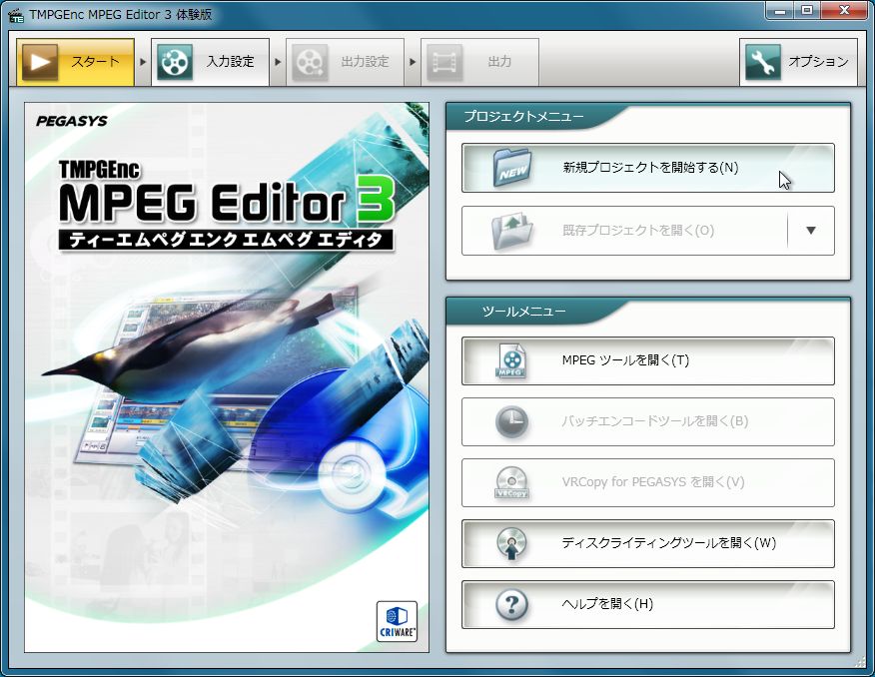Click the wrench and screwdriver options icon
The height and width of the screenshot is (677, 875).
pos(763,62)
